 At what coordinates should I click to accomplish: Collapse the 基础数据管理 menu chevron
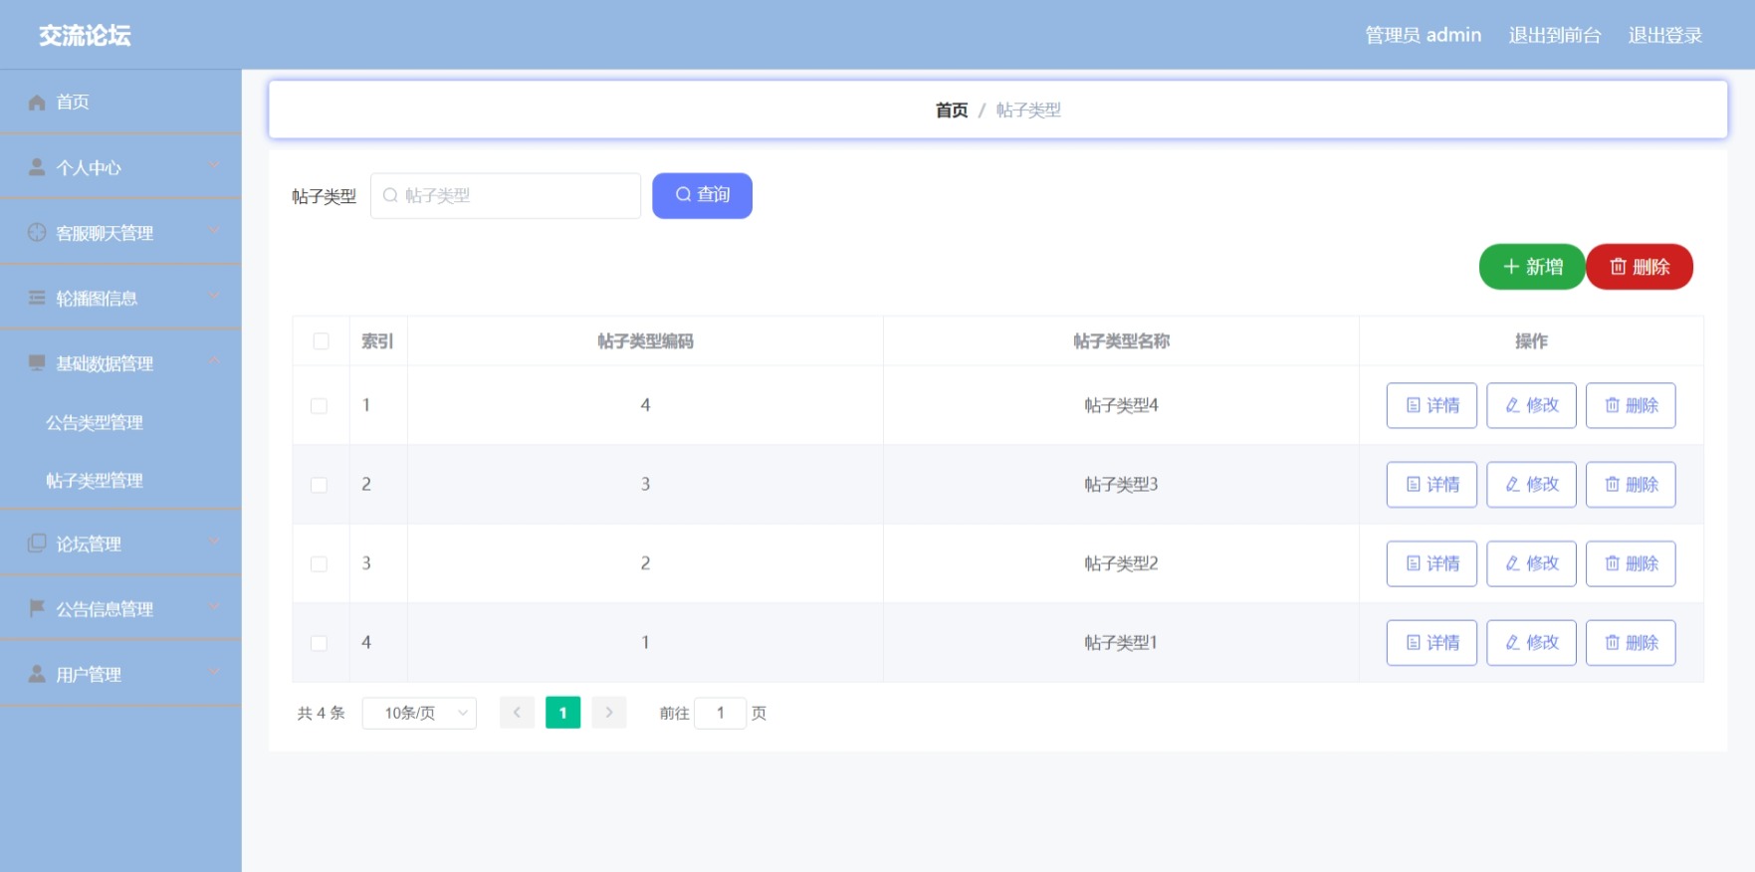214,360
